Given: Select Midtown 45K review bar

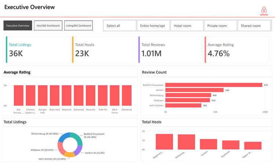Looking at the screenshot, I should tap(188, 100).
